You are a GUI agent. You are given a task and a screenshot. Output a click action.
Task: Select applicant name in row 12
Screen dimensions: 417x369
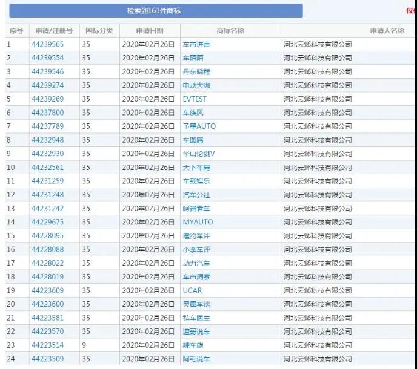318,195
